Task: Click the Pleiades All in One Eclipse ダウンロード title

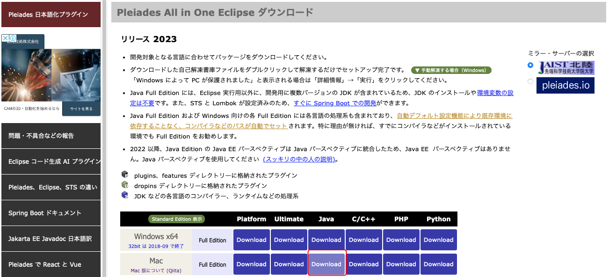Action: [215, 13]
